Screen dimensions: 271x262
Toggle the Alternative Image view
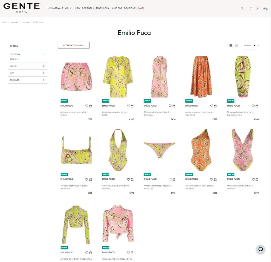(74, 45)
